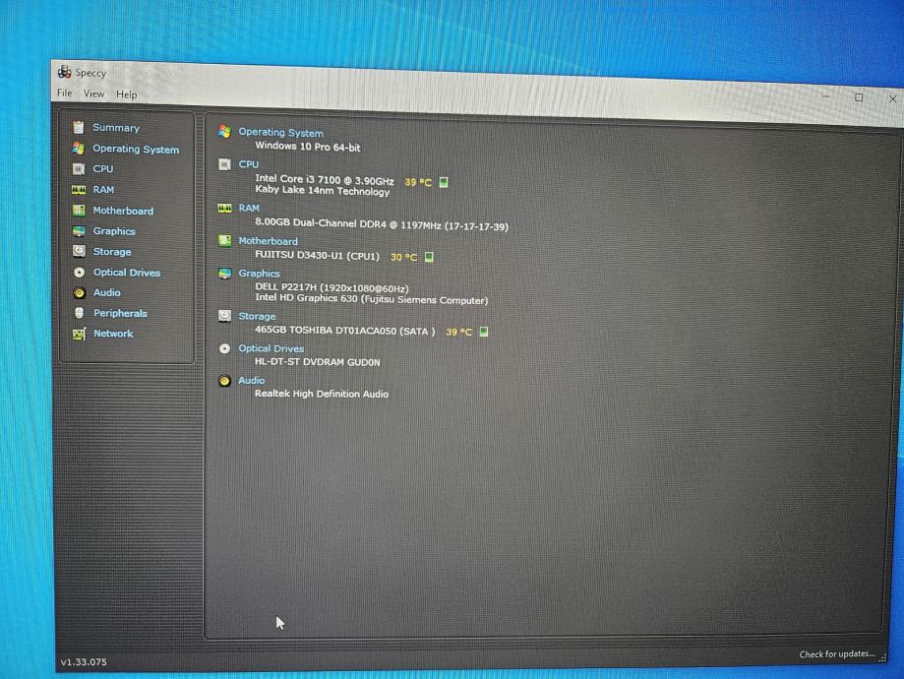View Peripherals section from sidebar
Screen dimensions: 904x679
coord(120,313)
